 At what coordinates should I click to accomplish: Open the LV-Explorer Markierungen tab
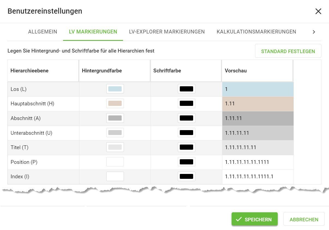pos(167,32)
